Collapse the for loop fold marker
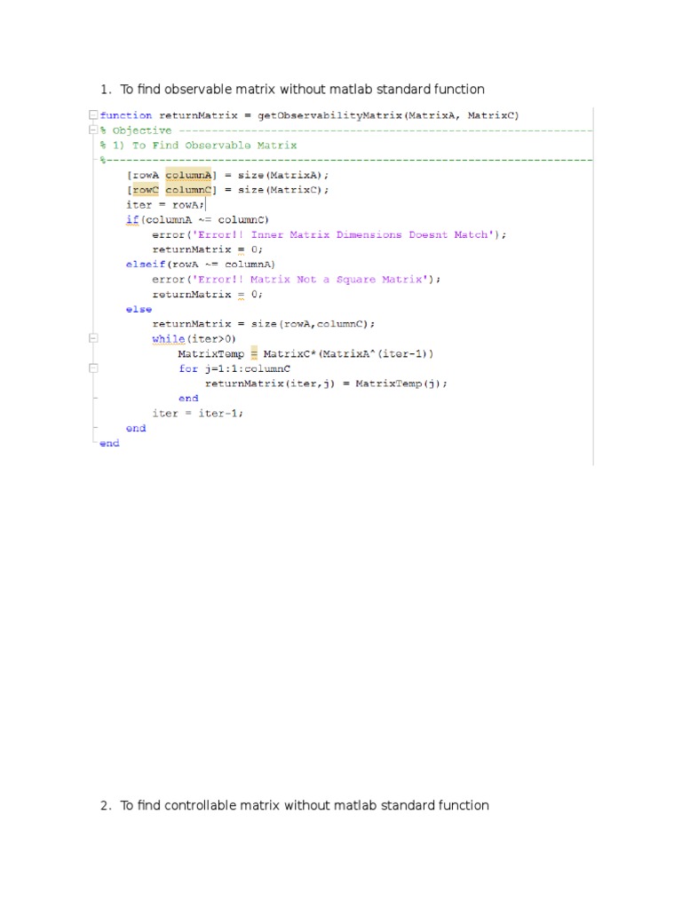This screenshot has width=682, height=909. (93, 368)
